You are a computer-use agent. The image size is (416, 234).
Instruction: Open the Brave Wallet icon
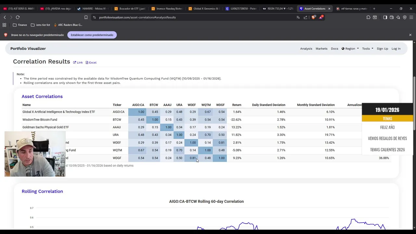392,17
